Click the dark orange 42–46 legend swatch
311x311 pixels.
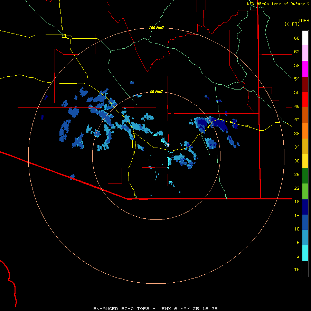pos(305,115)
